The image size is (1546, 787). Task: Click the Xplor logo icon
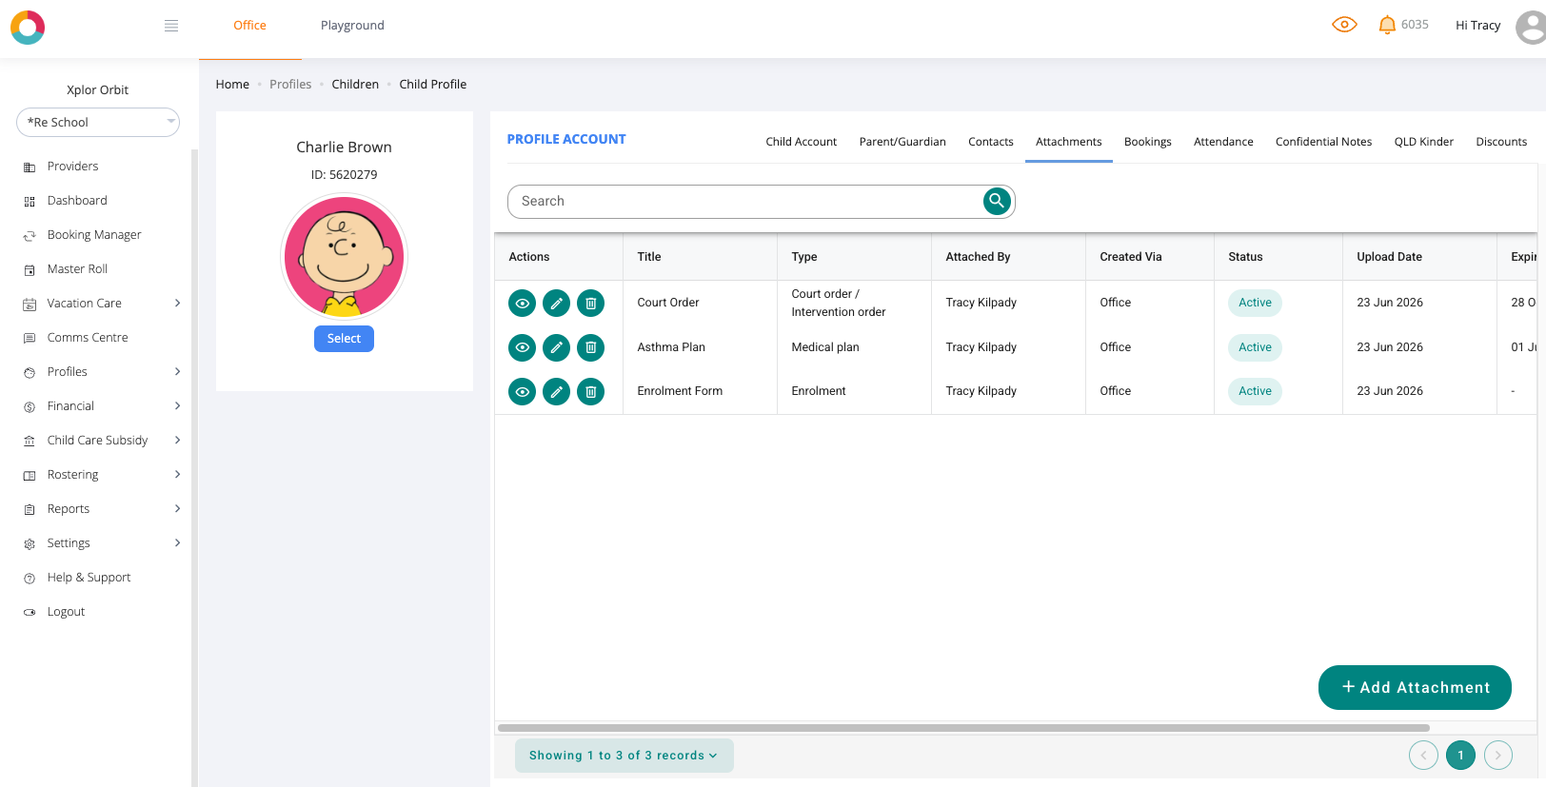point(28,28)
